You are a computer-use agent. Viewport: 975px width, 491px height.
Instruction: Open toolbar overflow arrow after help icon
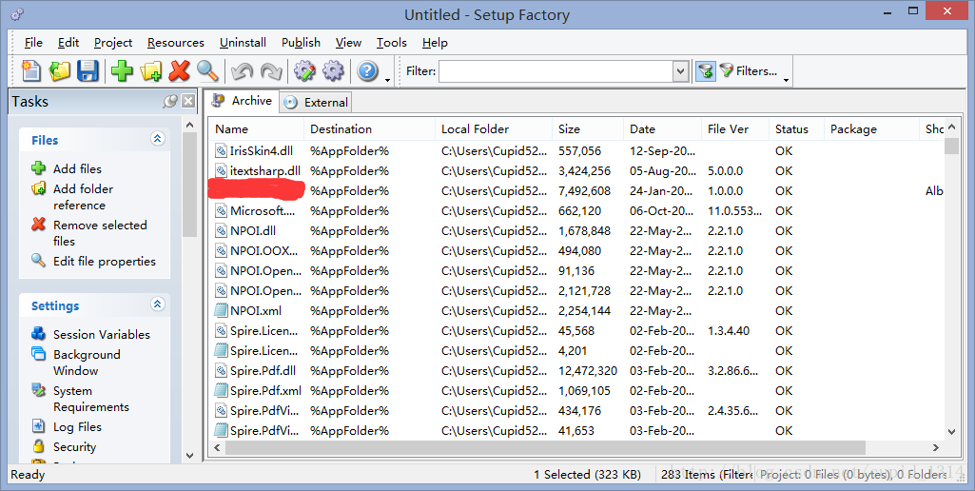pyautogui.click(x=387, y=80)
